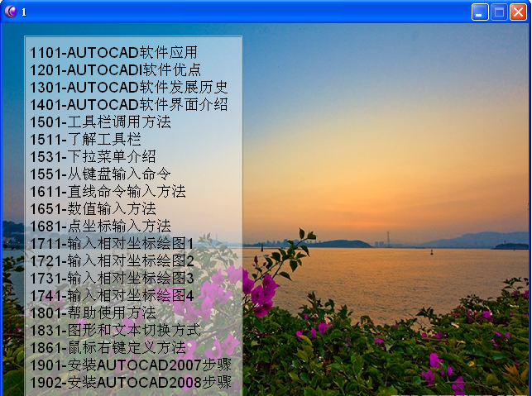
Task: Open lesson 1801-帮助使用方法
Action: pyautogui.click(x=93, y=313)
